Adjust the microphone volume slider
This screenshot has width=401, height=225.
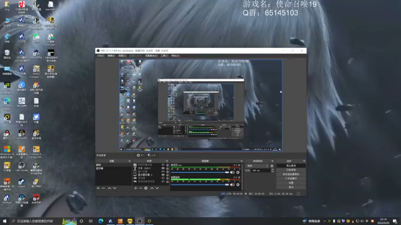(200, 172)
